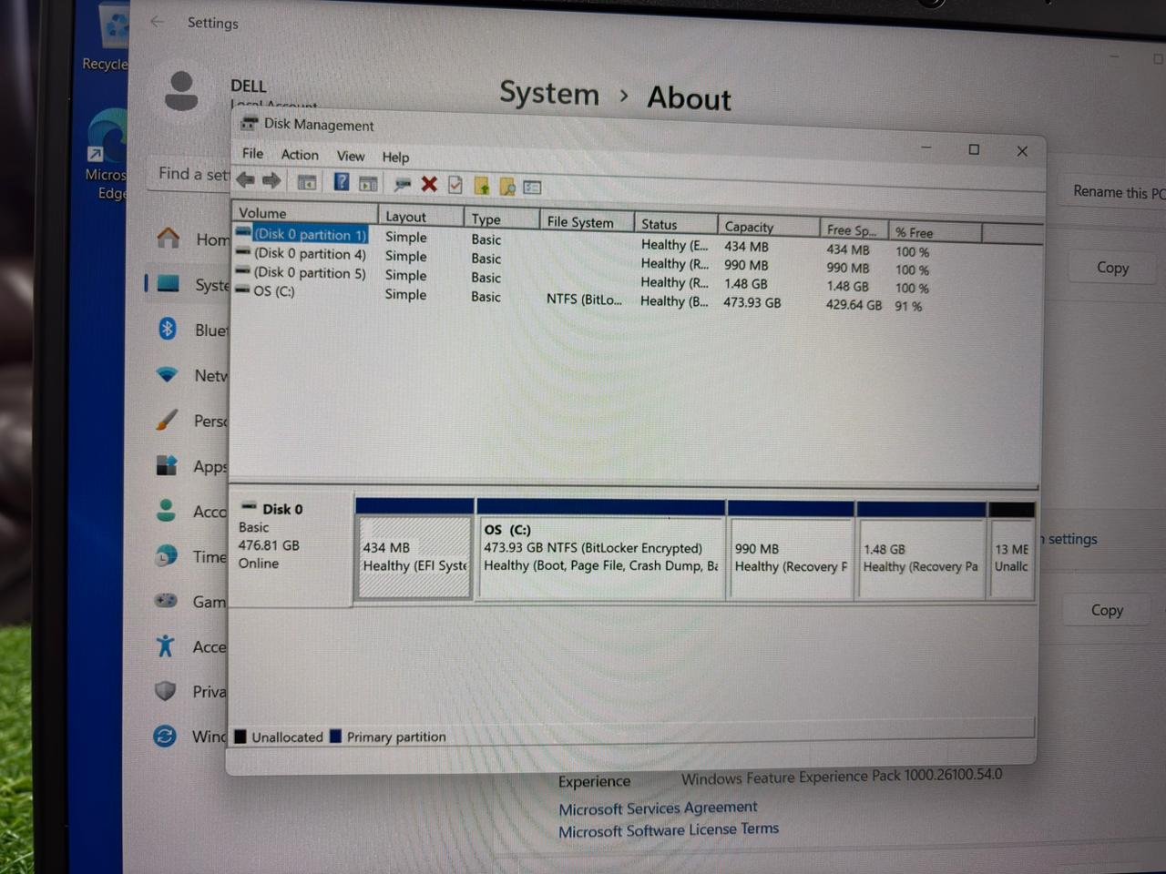Viewport: 1166px width, 874px height.
Task: Click the folder with green arrow icon
Action: [x=482, y=187]
